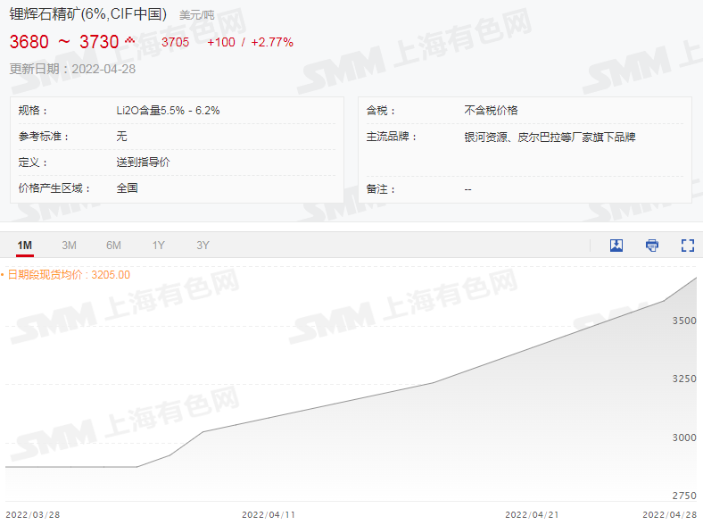Screen dimensions: 703x525
Task: Click the 日期段现货均价 : 3205.00 label
Action: pyautogui.click(x=69, y=275)
